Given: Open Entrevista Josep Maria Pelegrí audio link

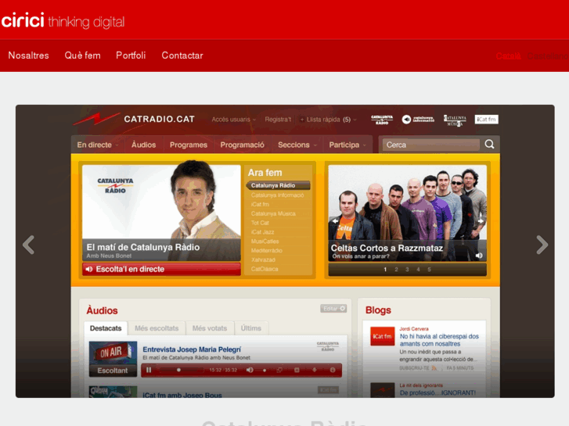Looking at the screenshot, I should (192, 349).
